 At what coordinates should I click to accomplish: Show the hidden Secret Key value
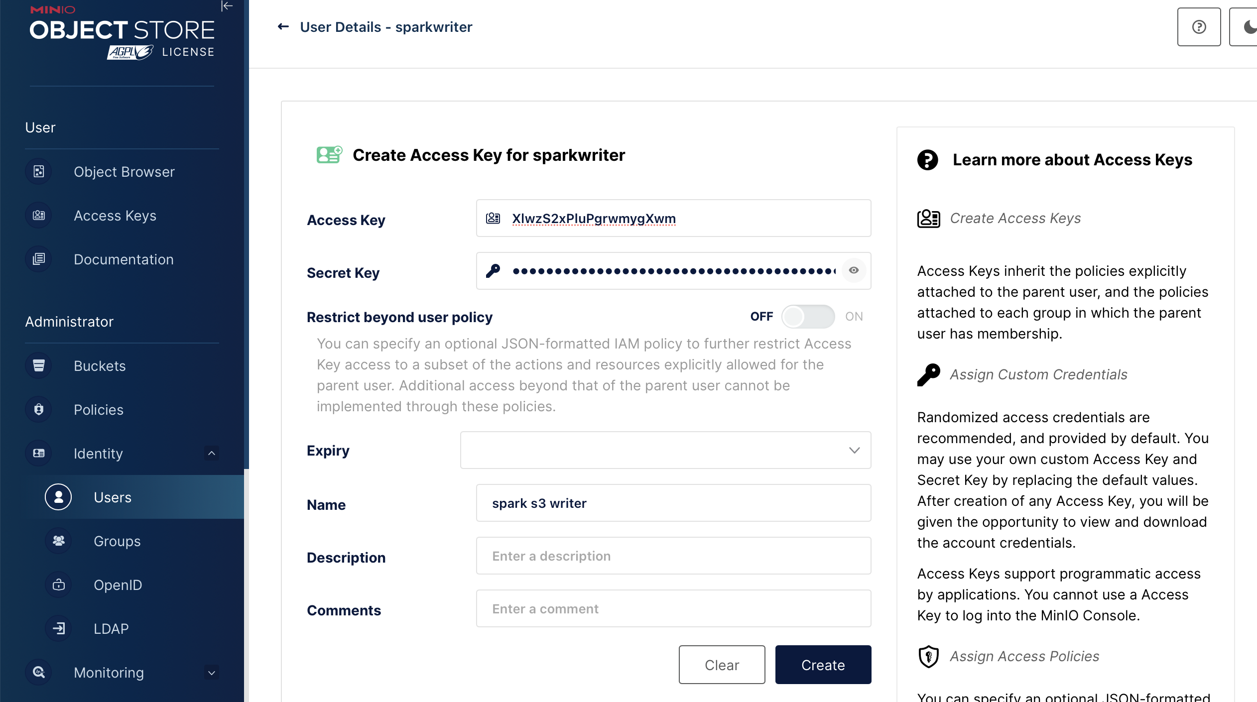[853, 270]
